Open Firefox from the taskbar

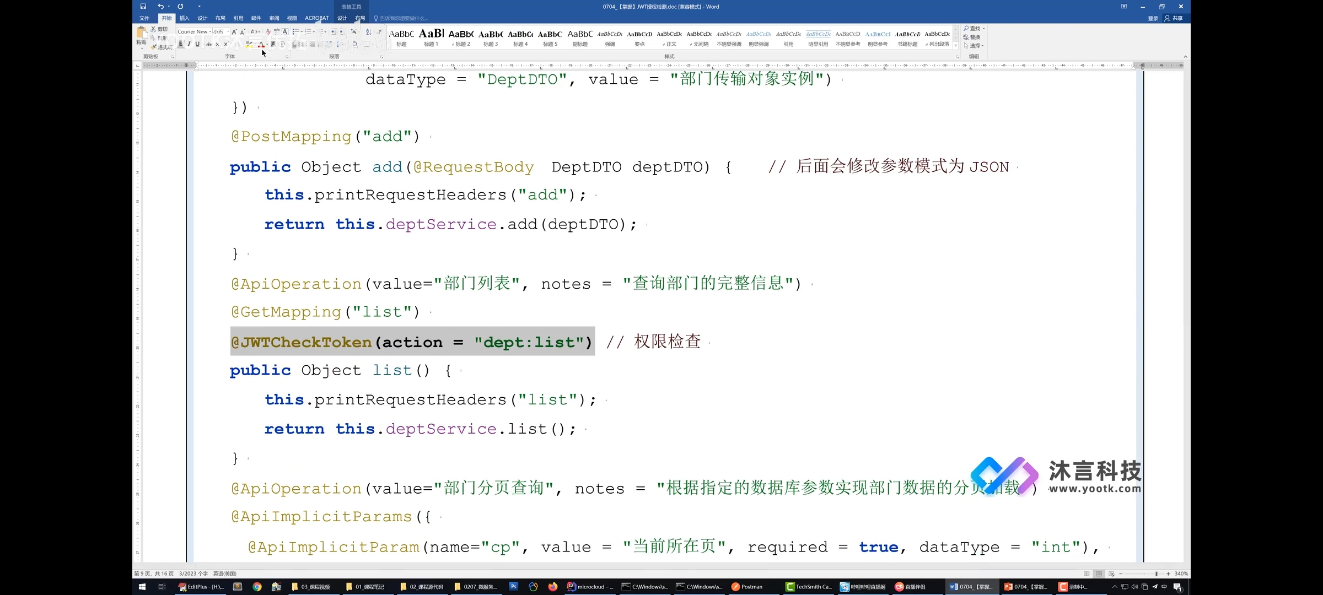tap(552, 587)
